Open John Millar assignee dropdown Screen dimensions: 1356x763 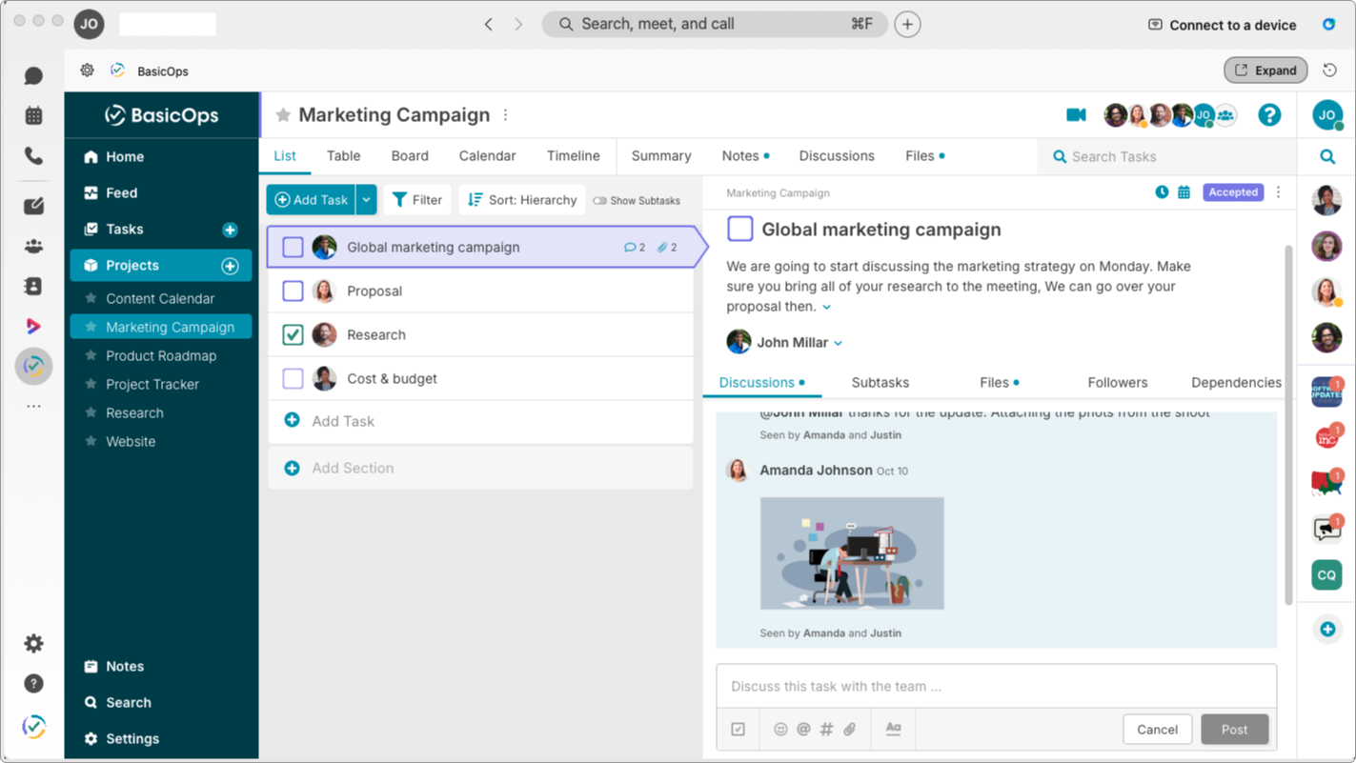tap(839, 343)
